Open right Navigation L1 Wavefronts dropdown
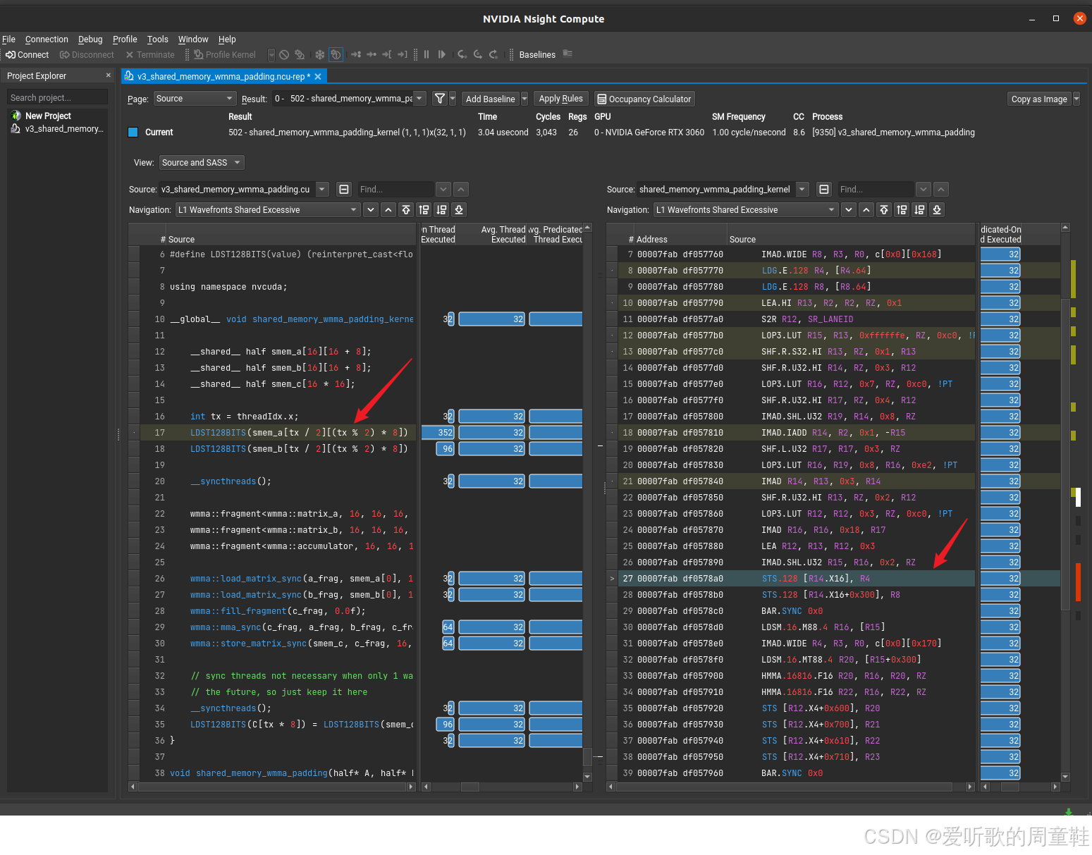The width and height of the screenshot is (1092, 855). (x=746, y=209)
